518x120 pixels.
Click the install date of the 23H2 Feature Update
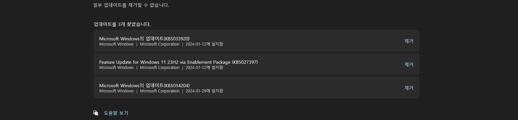pos(204,68)
